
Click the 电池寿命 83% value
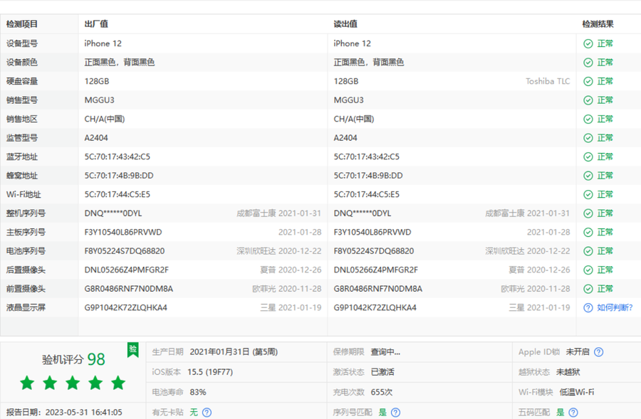tap(198, 392)
